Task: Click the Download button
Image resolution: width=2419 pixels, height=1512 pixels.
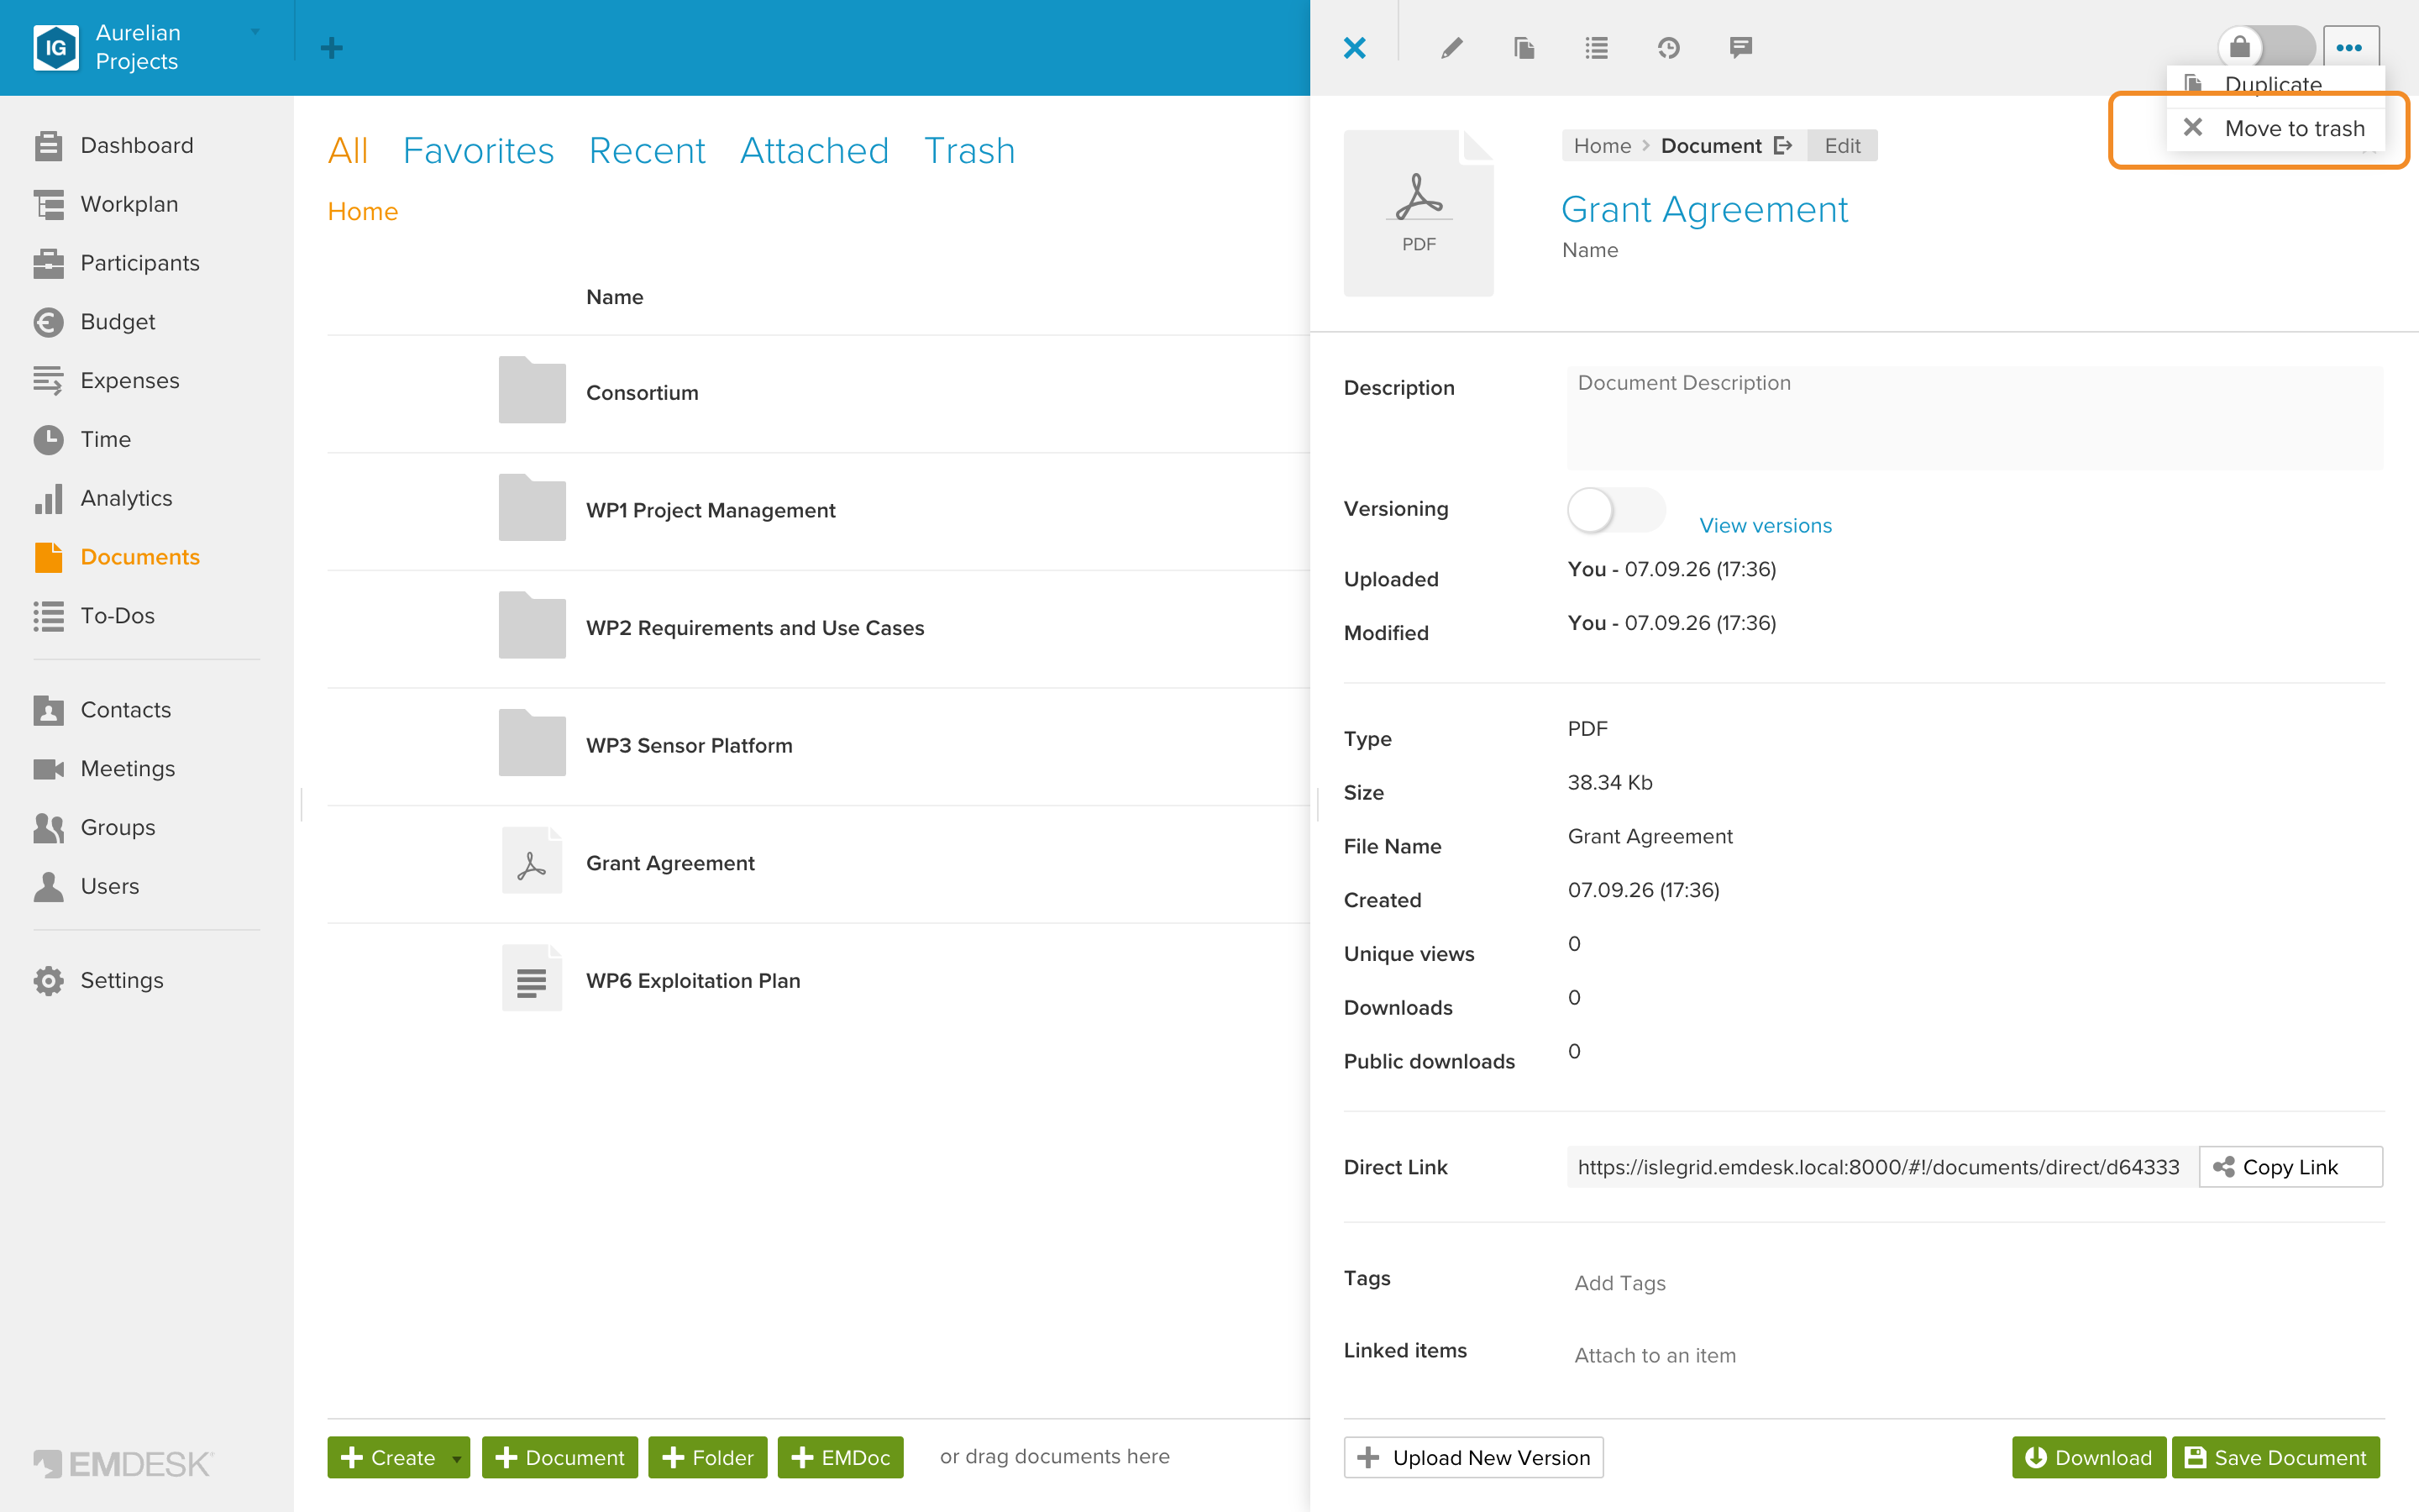Action: (2088, 1457)
